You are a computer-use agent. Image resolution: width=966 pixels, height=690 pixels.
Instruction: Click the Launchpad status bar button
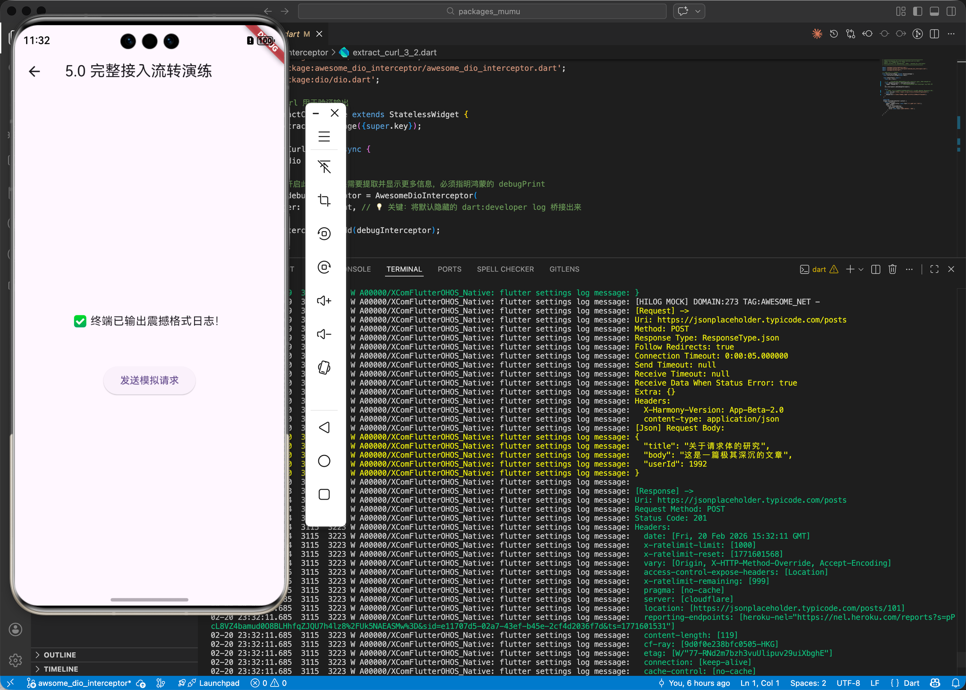219,683
